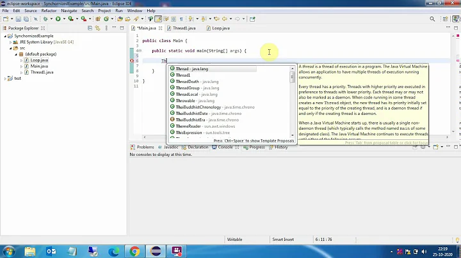This screenshot has height=258, width=461.
Task: Click the New Java Class icon
Action: click(x=106, y=19)
